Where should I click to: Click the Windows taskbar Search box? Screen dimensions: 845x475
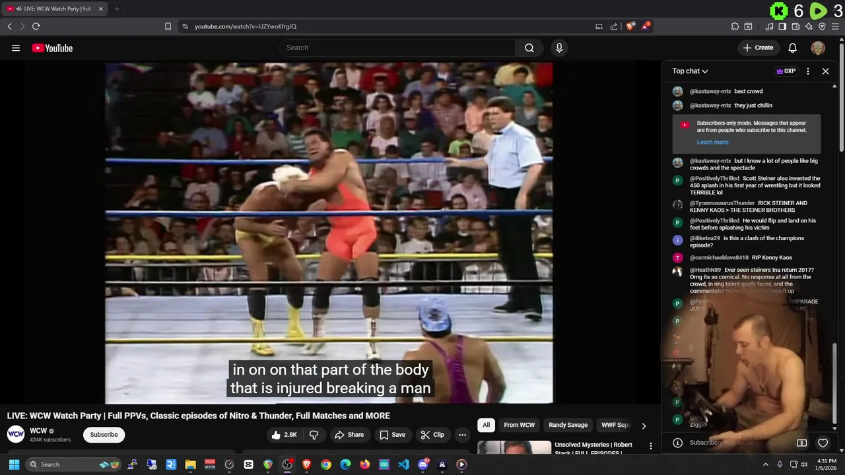(75, 464)
